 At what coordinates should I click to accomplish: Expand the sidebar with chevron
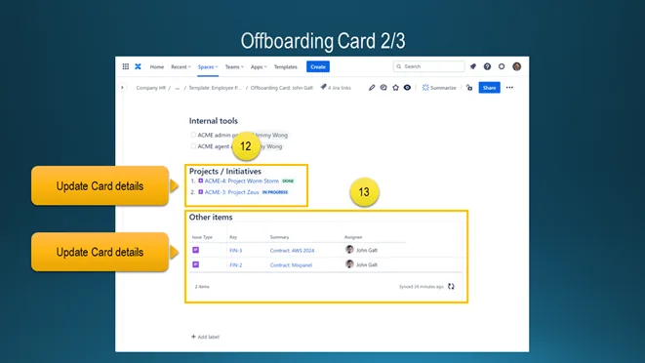122,88
